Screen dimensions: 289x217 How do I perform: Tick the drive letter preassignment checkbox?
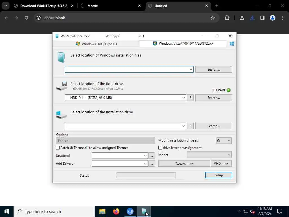click(x=160, y=147)
